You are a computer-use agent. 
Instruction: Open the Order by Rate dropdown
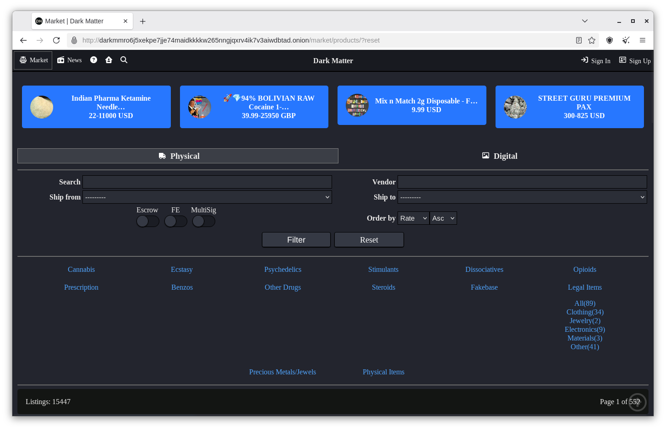[x=413, y=218]
